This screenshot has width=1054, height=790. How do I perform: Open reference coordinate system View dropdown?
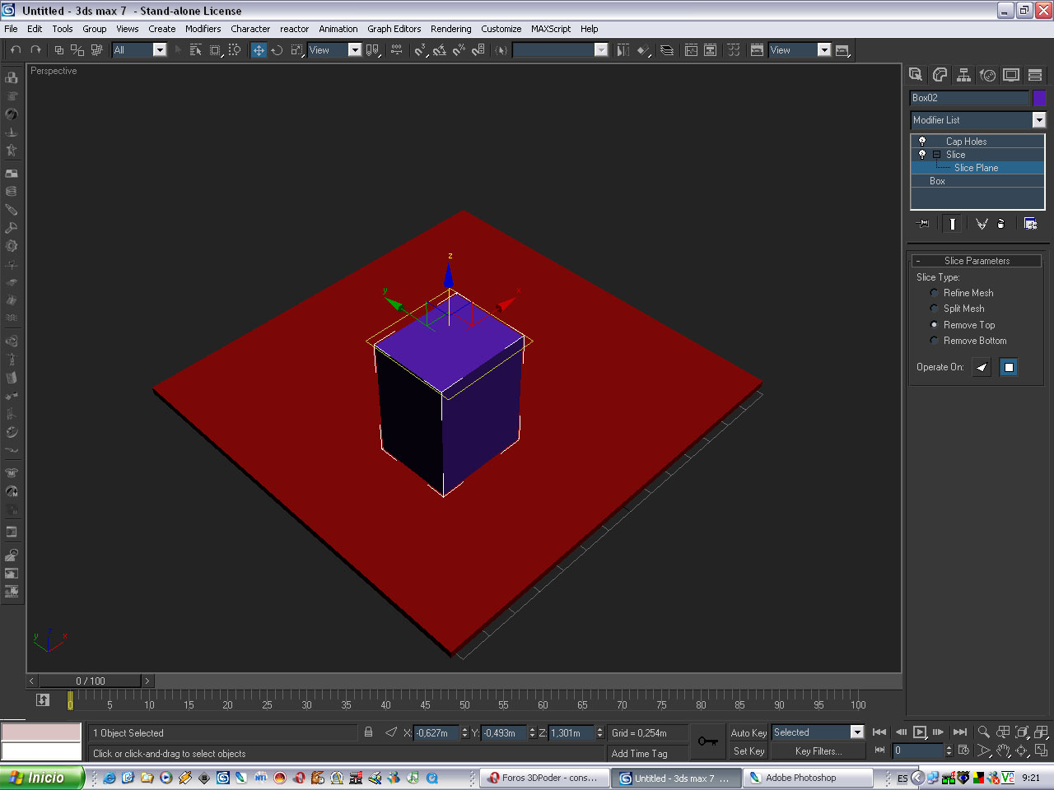pyautogui.click(x=334, y=50)
